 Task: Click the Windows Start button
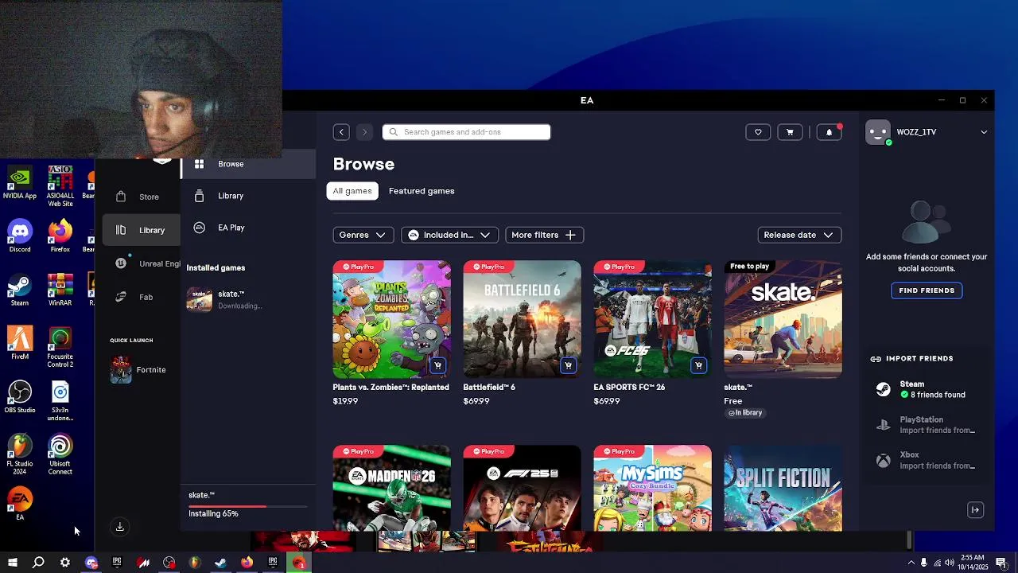click(12, 563)
